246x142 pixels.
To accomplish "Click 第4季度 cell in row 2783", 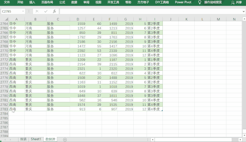I will 155,109.
